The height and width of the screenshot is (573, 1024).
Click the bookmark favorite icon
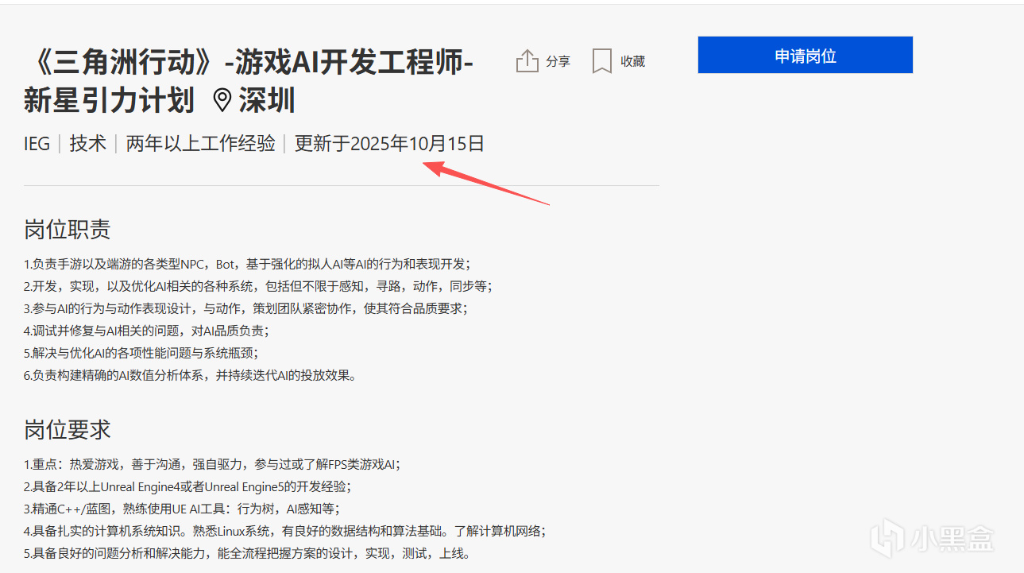(601, 61)
